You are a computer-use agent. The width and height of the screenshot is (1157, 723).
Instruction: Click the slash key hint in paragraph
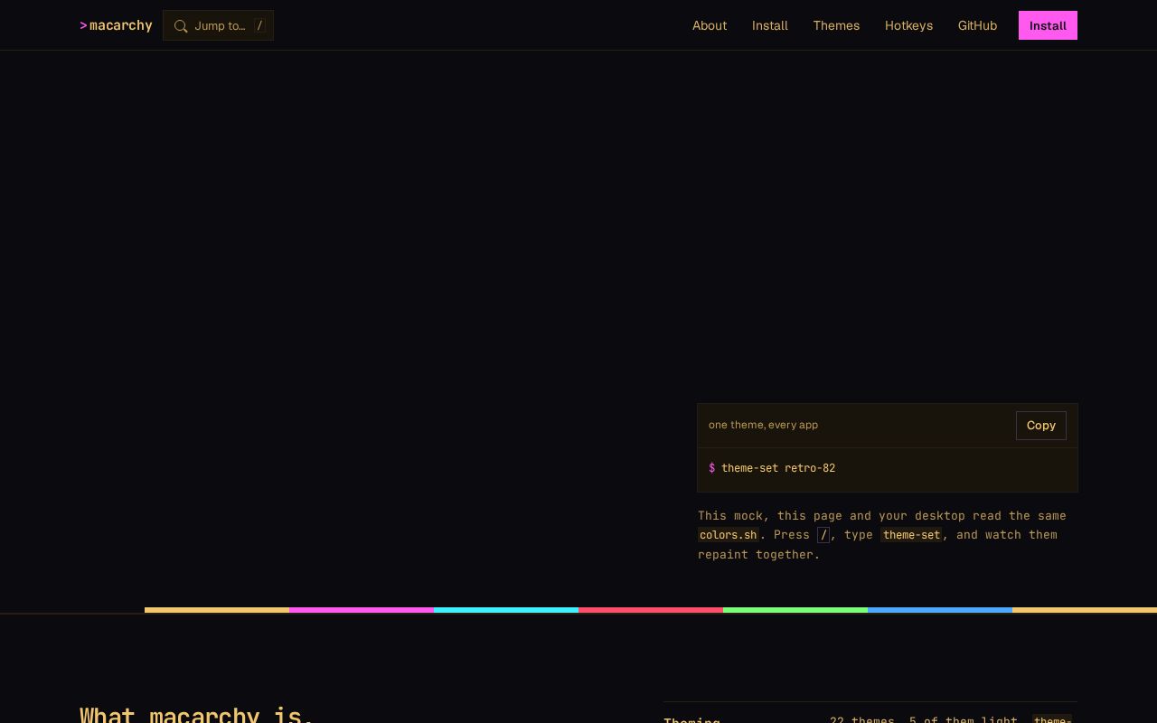[823, 535]
